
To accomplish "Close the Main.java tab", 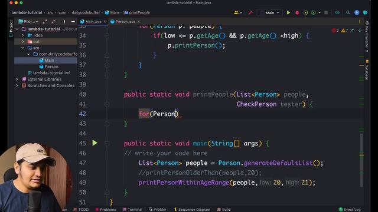I will point(105,22).
